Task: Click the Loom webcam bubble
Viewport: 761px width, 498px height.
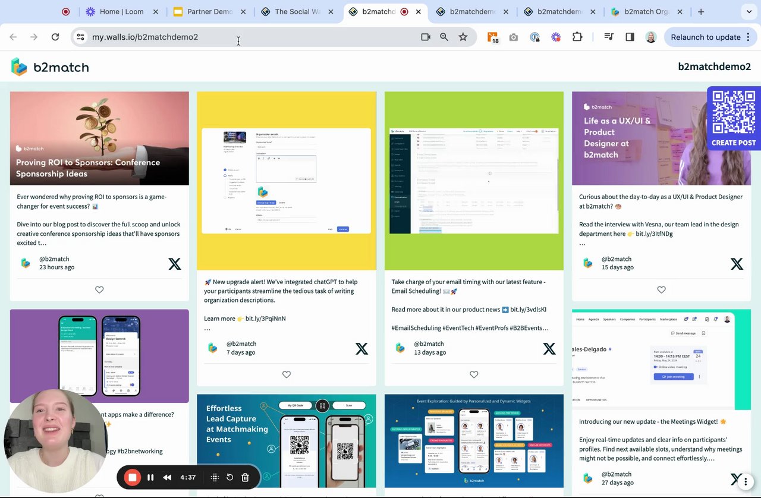Action: pyautogui.click(x=56, y=441)
